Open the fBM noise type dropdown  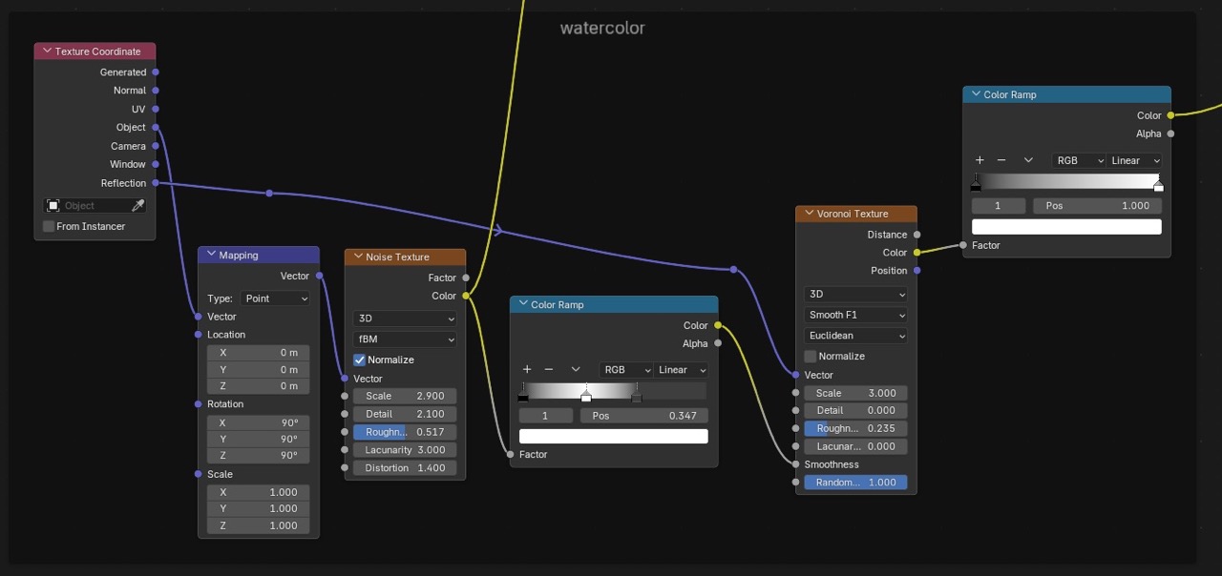point(405,339)
